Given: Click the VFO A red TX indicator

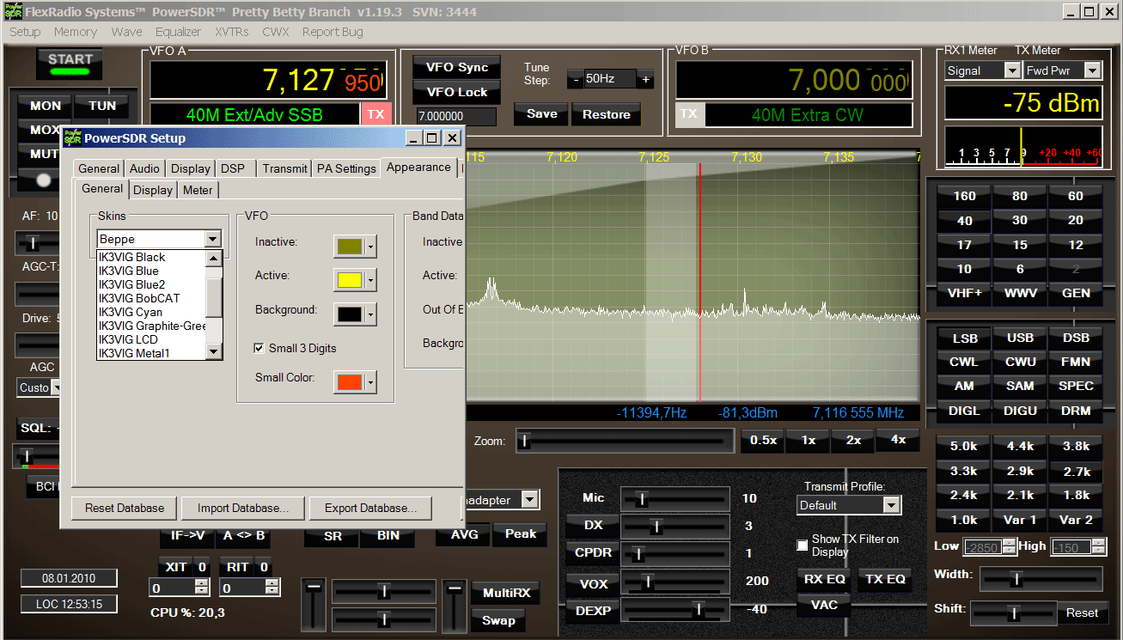Looking at the screenshot, I should point(375,114).
